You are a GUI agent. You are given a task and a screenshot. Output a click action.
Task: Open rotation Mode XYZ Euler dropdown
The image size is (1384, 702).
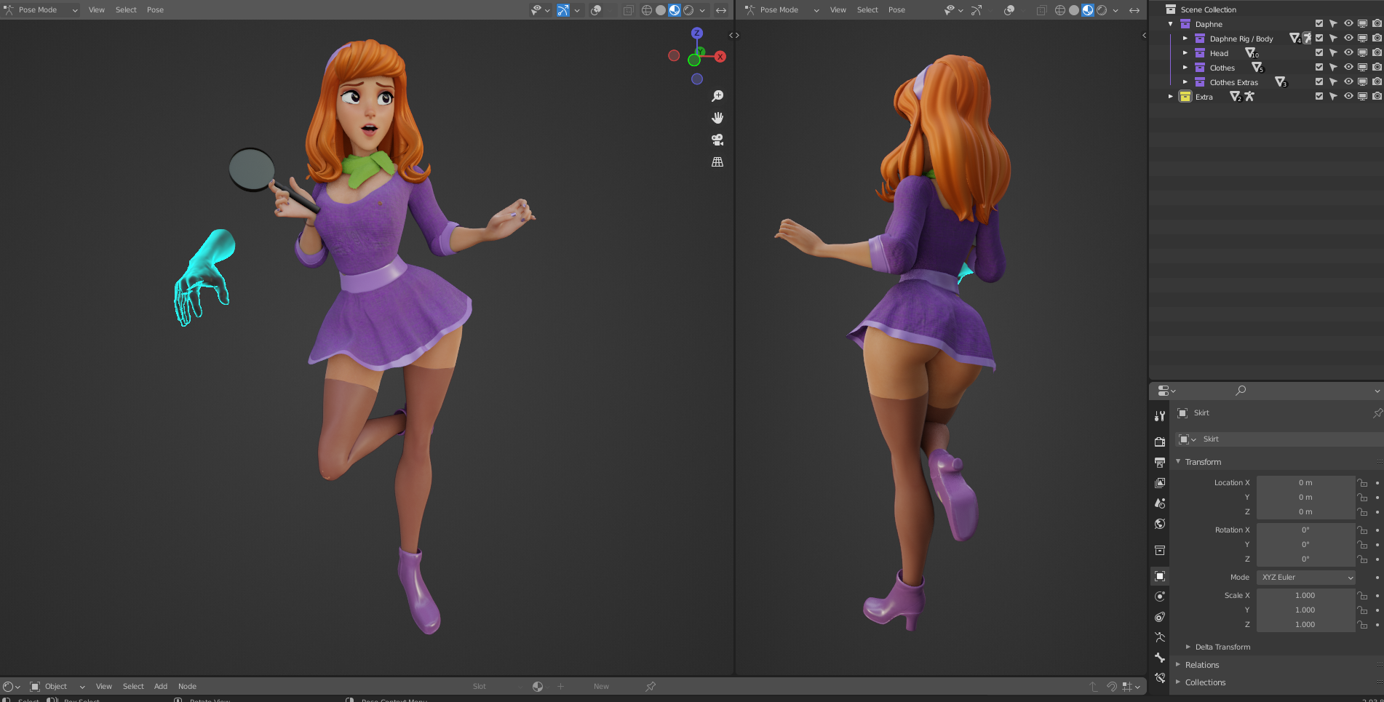(x=1306, y=578)
